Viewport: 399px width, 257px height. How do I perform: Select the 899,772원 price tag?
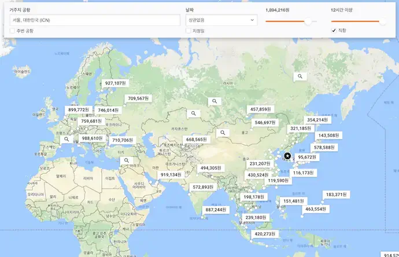(79, 110)
